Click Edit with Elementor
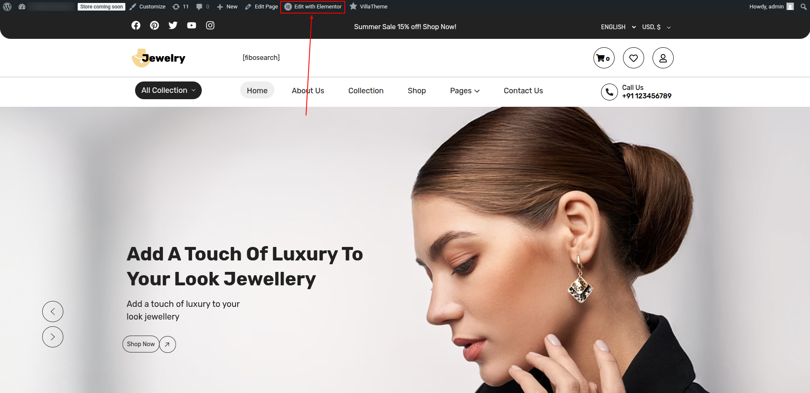Image resolution: width=810 pixels, height=393 pixels. coord(313,7)
